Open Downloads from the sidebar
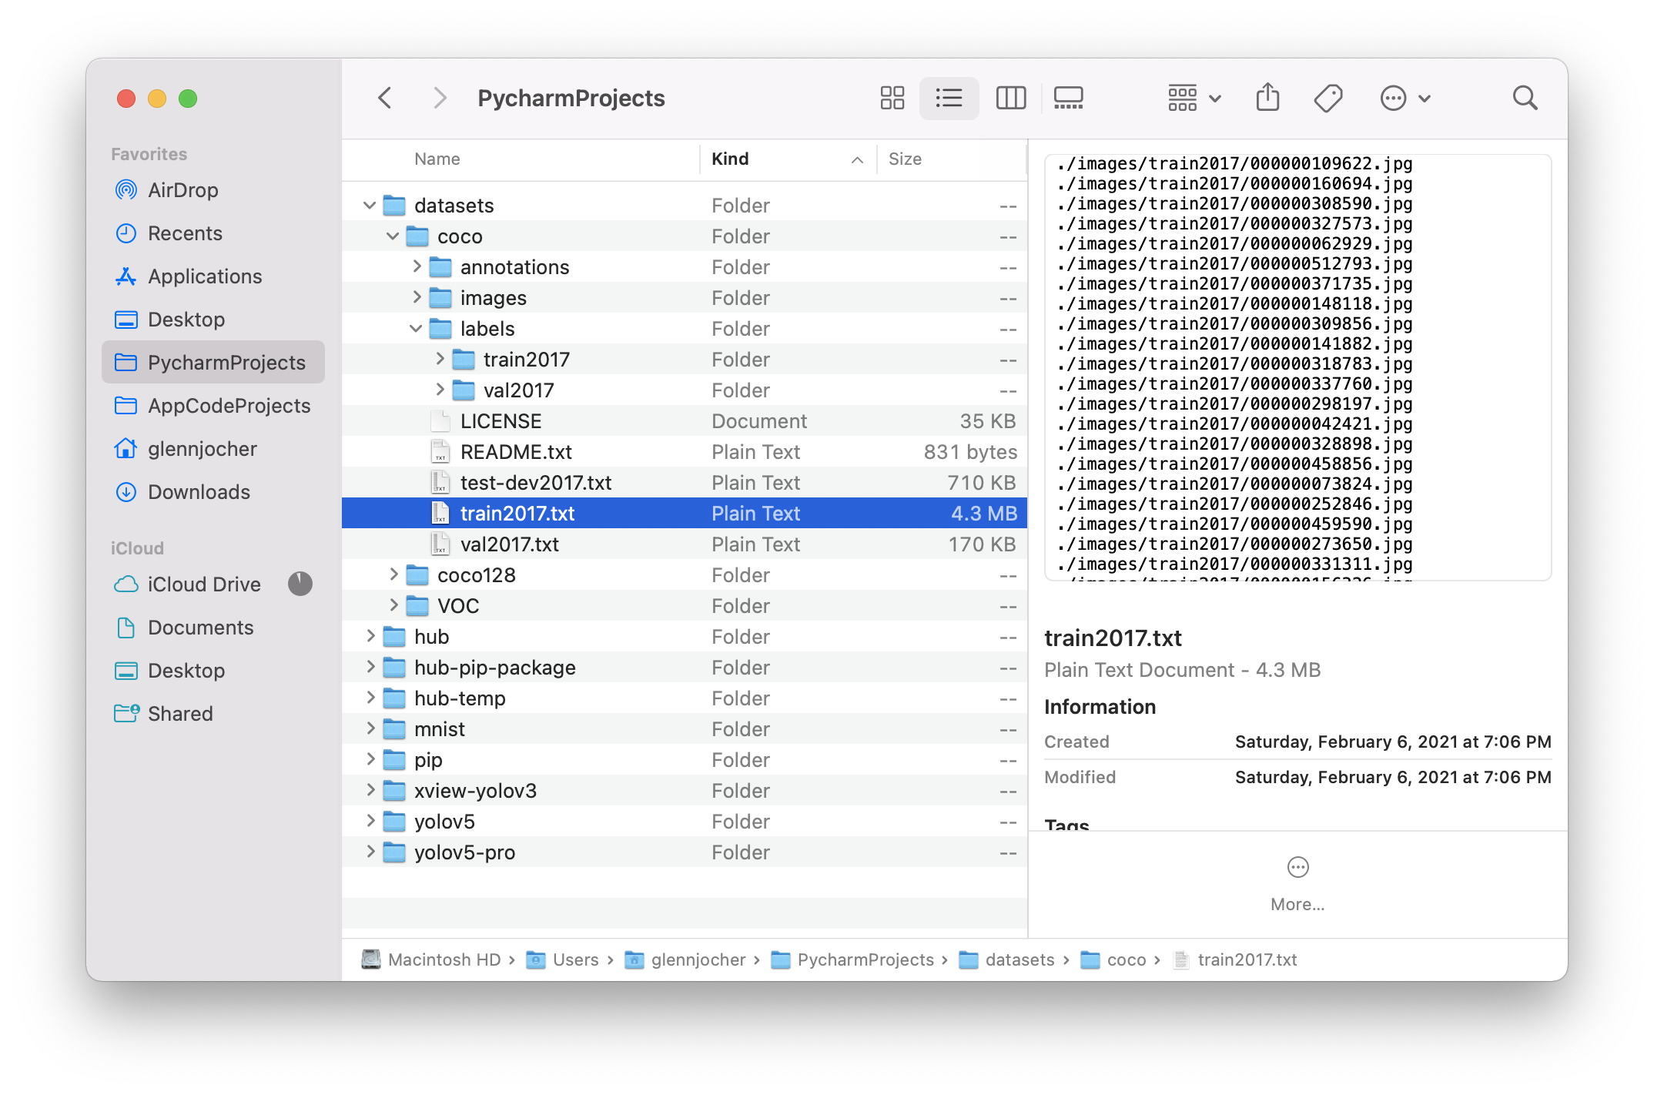The height and width of the screenshot is (1095, 1654). click(198, 492)
